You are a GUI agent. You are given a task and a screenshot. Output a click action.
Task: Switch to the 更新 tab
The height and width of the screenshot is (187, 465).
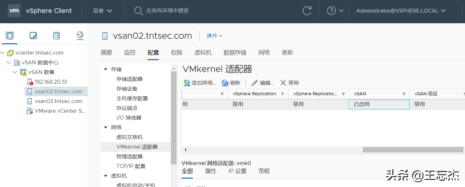pos(287,53)
